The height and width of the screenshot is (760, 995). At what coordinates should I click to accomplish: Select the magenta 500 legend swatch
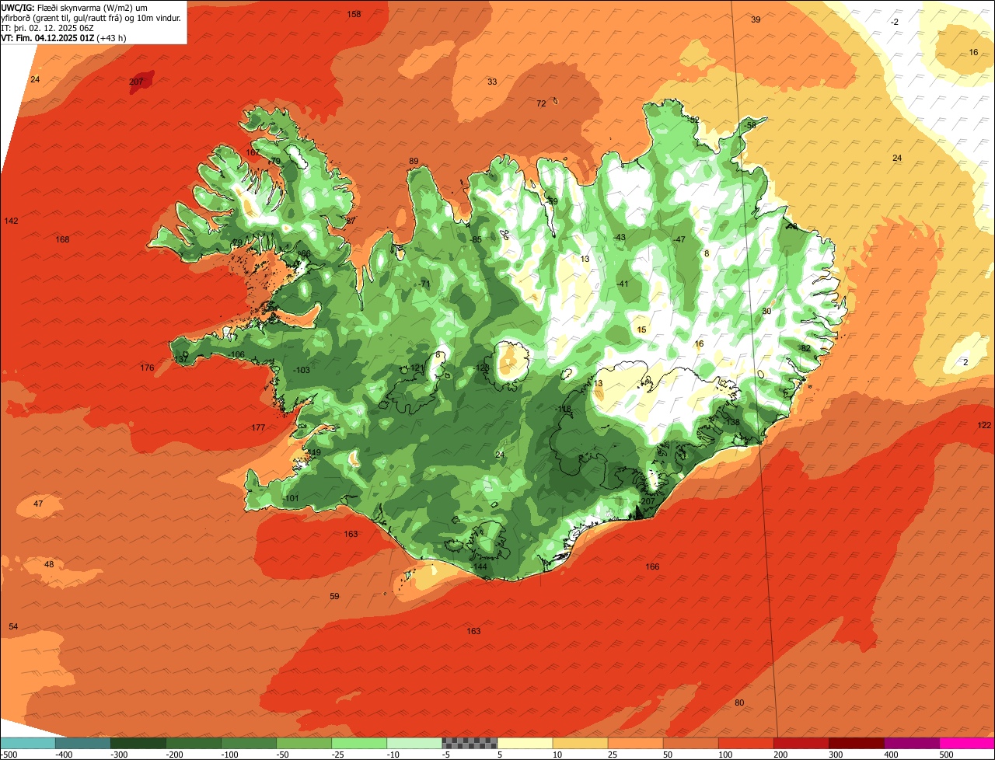[967, 742]
